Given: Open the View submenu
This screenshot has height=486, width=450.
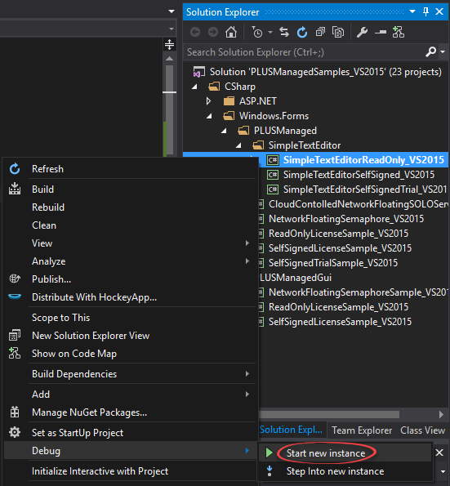Looking at the screenshot, I should coord(130,243).
